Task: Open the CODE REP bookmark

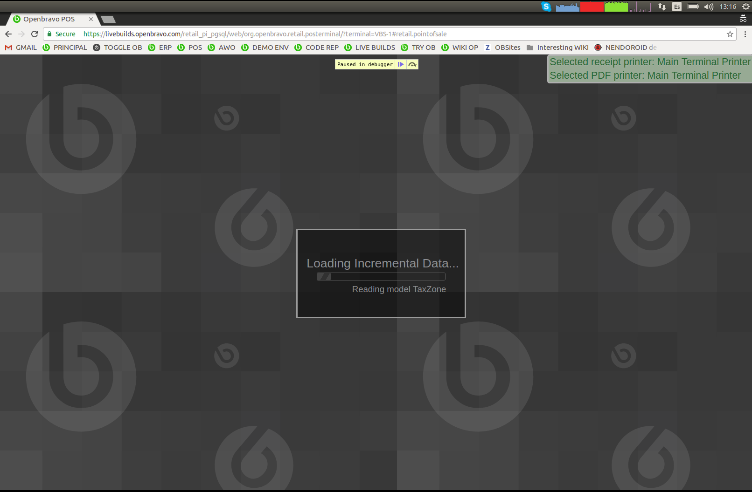Action: [317, 48]
